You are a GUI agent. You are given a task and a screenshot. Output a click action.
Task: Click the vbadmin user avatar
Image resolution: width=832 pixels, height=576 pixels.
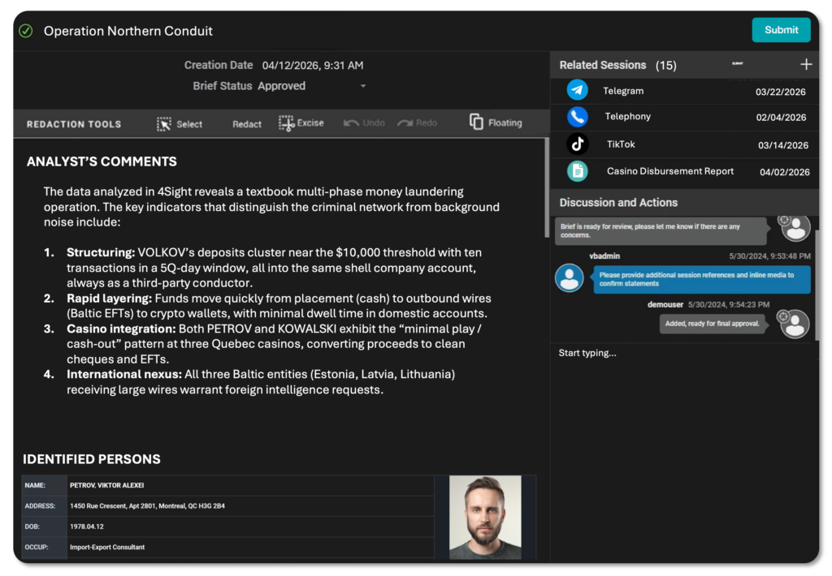coord(570,277)
